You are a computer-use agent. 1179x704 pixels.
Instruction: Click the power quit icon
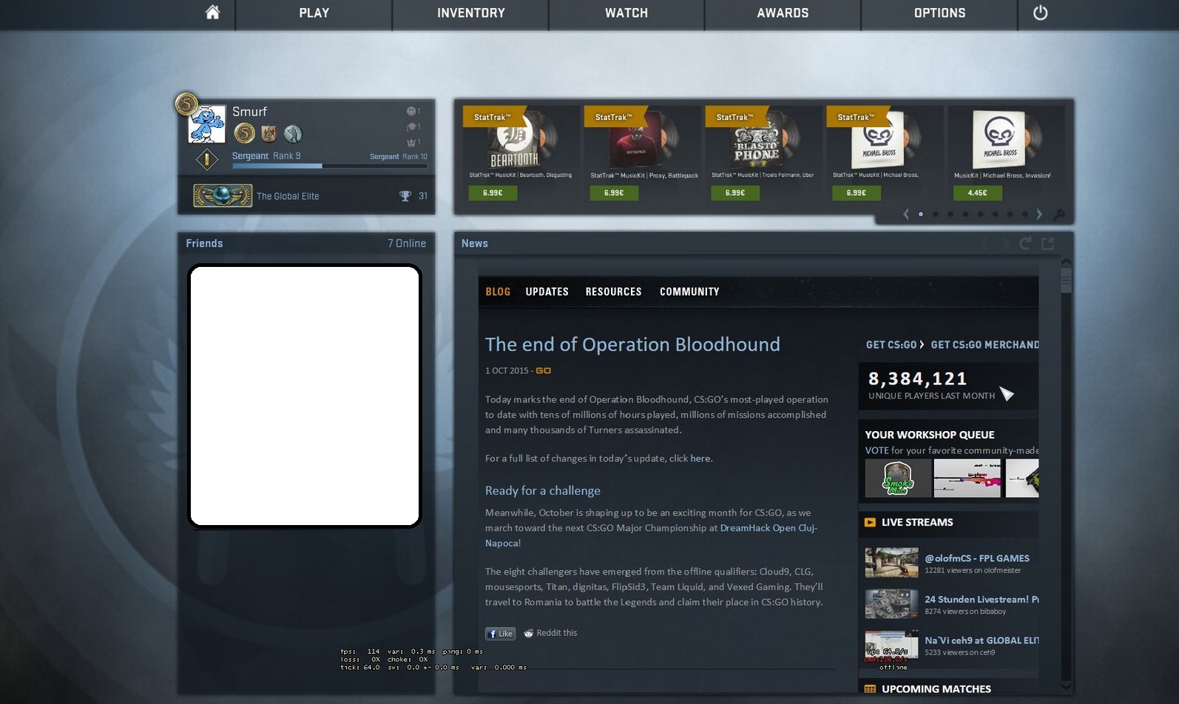click(1040, 13)
